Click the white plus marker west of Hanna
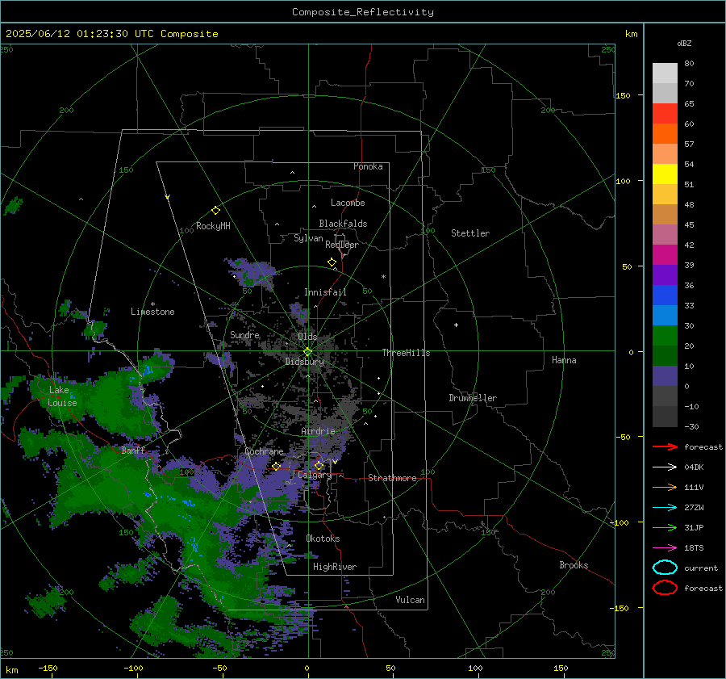This screenshot has height=679, width=726. pos(456,325)
